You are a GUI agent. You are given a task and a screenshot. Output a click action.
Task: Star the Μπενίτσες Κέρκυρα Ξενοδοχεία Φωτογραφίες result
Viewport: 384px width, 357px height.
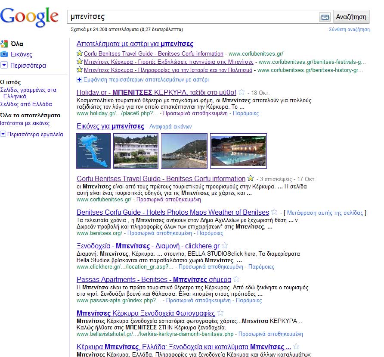click(x=220, y=313)
